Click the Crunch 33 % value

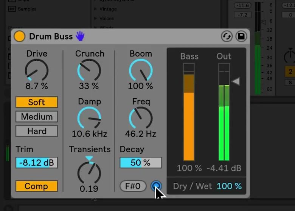(x=89, y=86)
